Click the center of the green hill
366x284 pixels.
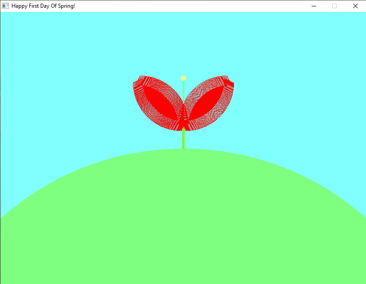[183, 219]
